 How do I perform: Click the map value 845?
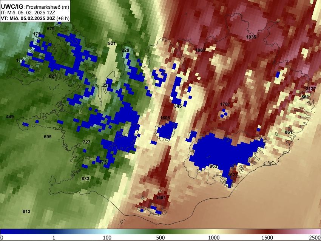pyautogui.click(x=178, y=106)
